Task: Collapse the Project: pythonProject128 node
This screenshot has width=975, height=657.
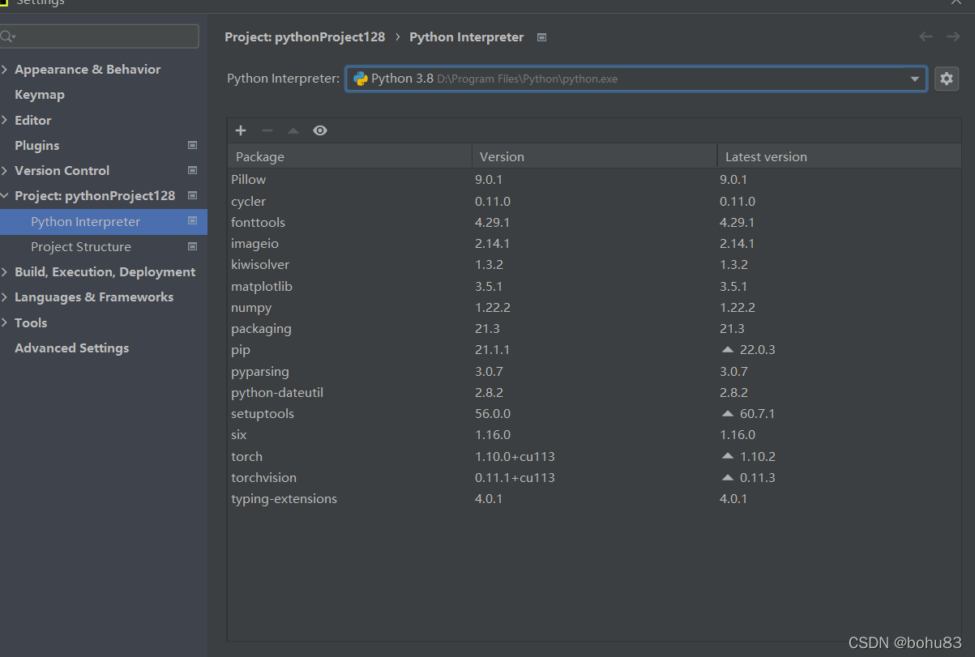Action: coord(6,196)
